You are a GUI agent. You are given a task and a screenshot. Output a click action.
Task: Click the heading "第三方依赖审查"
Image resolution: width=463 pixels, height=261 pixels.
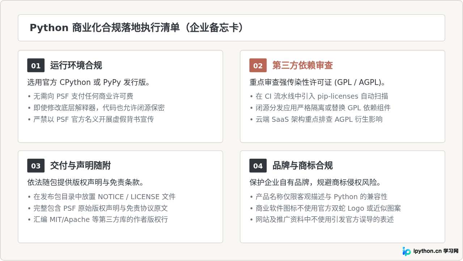click(x=302, y=65)
